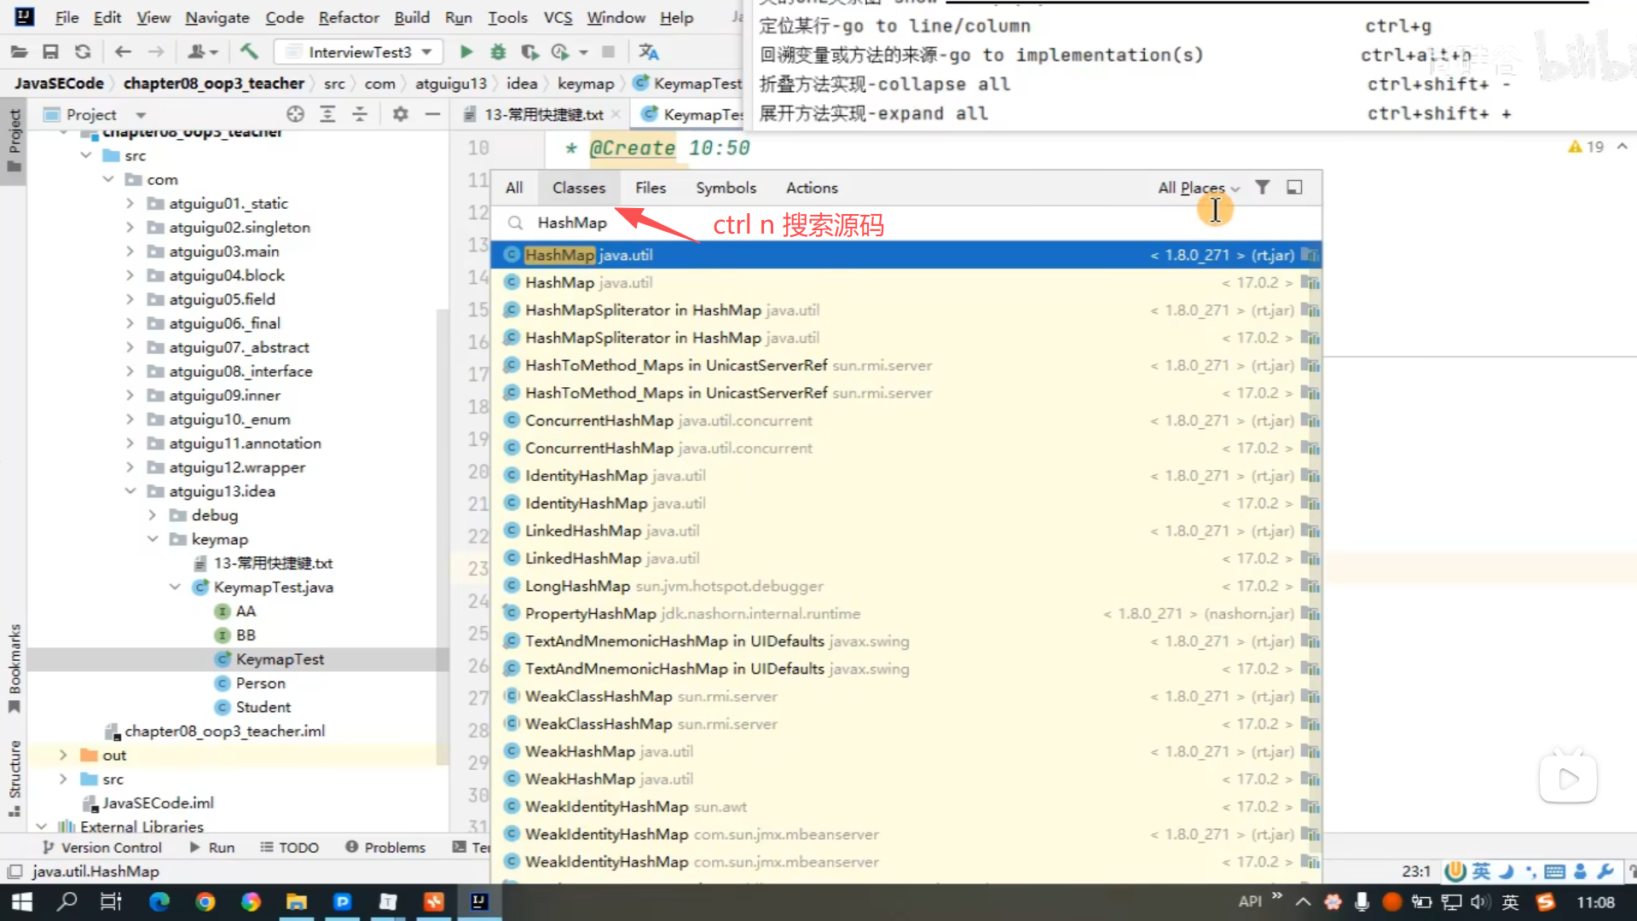Open the Problems tool window
This screenshot has height=921, width=1637.
click(x=385, y=847)
